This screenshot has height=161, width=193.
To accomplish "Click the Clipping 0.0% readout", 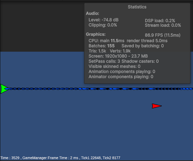I will coord(103,25).
